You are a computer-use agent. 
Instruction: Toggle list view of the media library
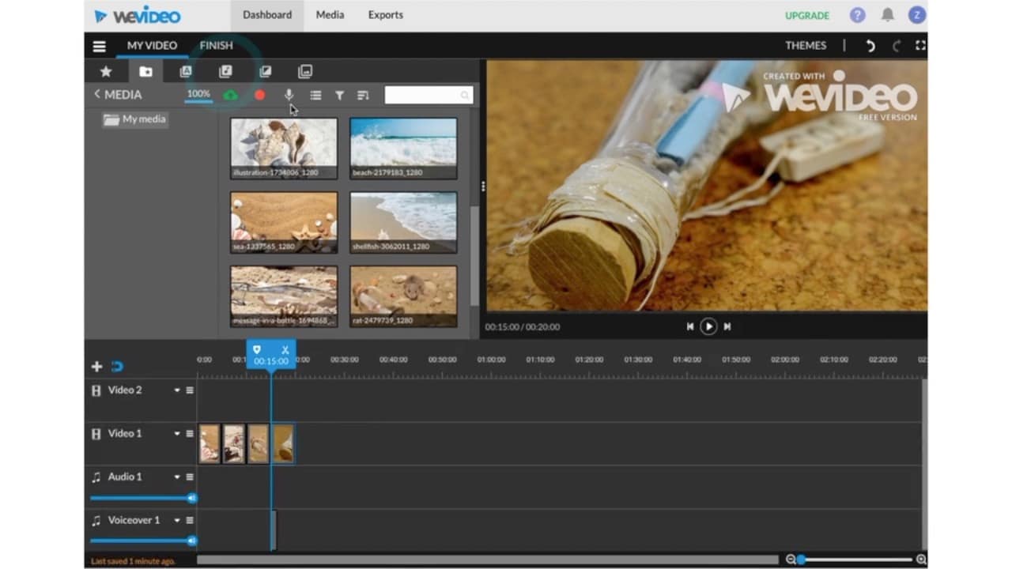tap(315, 95)
